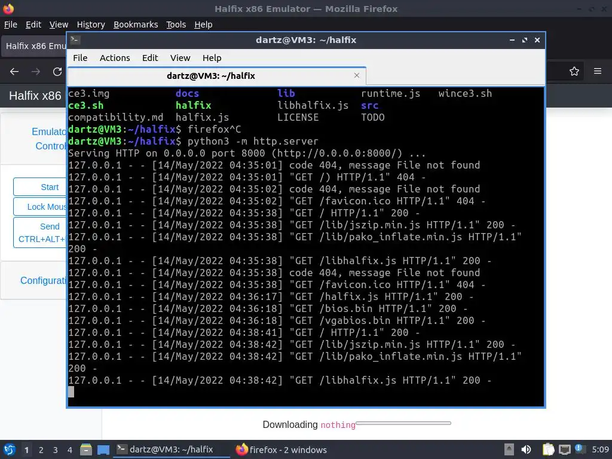Open the terminal Actions menu
This screenshot has width=612, height=459.
[x=115, y=58]
